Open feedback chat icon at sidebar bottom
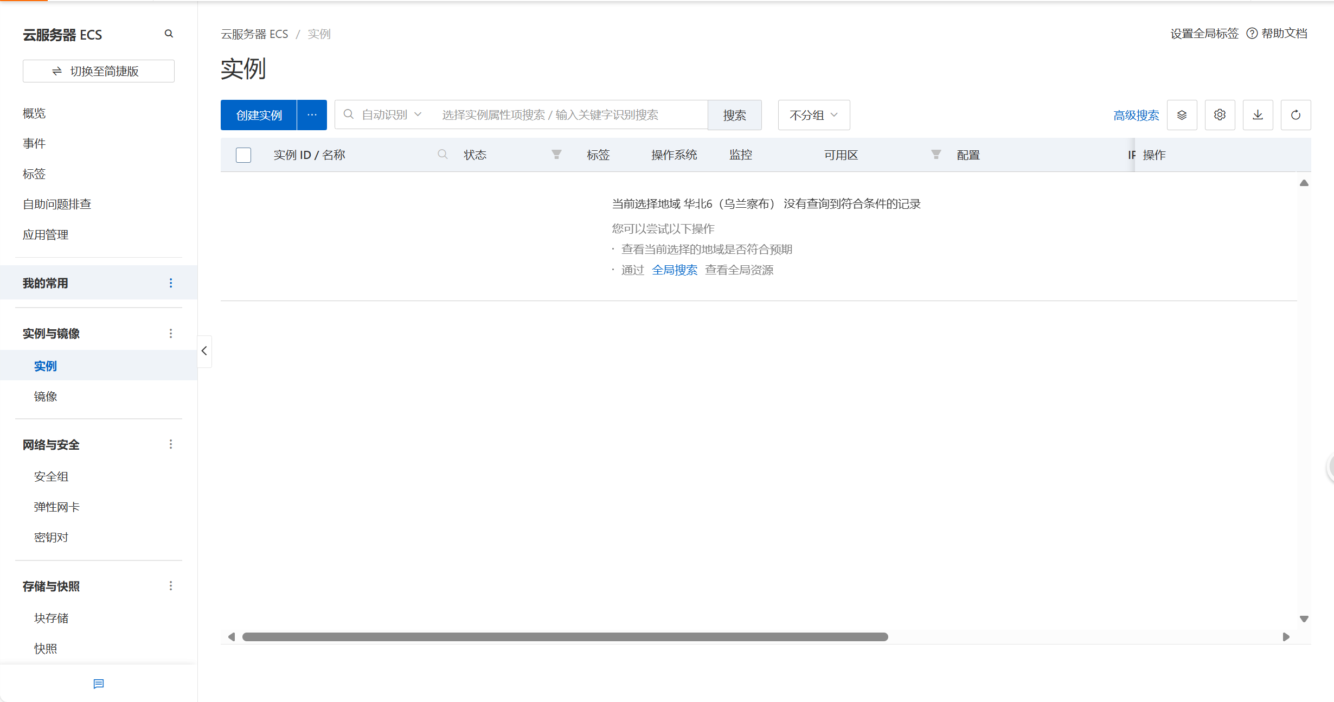1334x702 pixels. pos(98,684)
